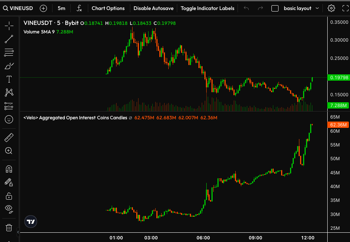Toggle lock all drawings
The width and height of the screenshot is (350, 242).
click(9, 196)
